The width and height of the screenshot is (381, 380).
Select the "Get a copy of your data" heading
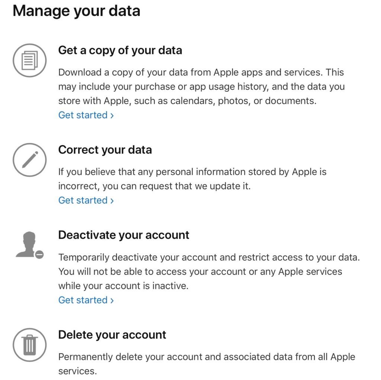pyautogui.click(x=120, y=50)
